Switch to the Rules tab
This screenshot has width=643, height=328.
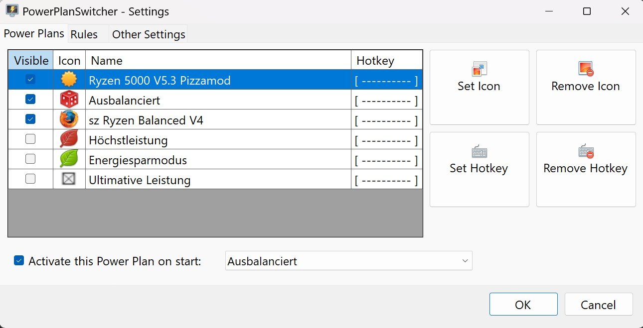pos(84,34)
